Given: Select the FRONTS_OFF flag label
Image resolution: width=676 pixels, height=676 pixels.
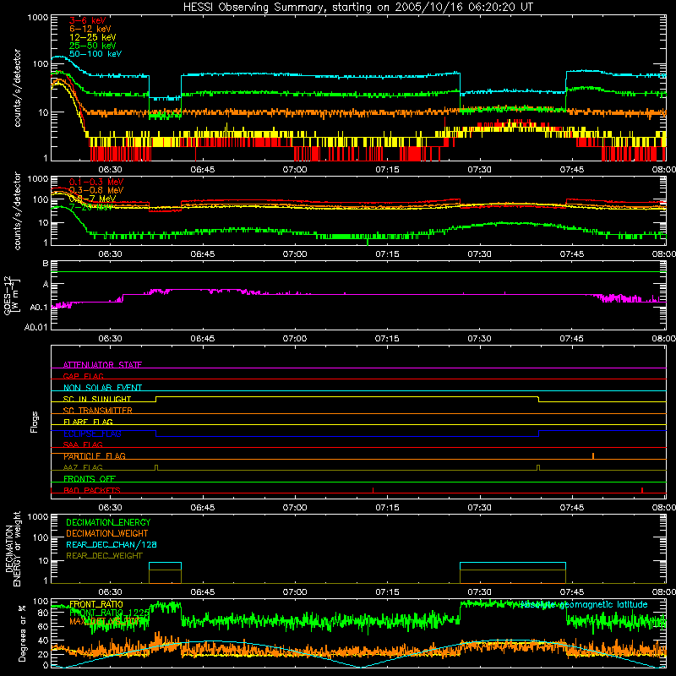Looking at the screenshot, I should click(90, 479).
